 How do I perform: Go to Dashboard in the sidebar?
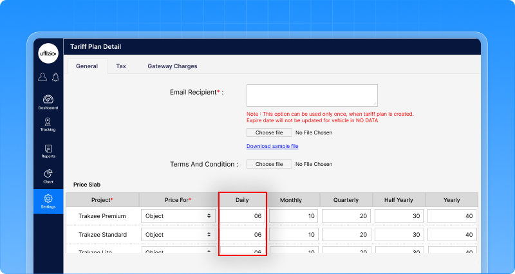click(x=48, y=102)
